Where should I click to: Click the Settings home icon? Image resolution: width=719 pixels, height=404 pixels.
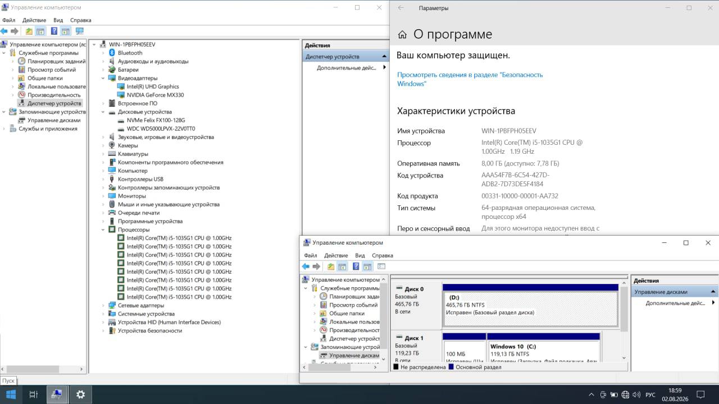point(402,35)
